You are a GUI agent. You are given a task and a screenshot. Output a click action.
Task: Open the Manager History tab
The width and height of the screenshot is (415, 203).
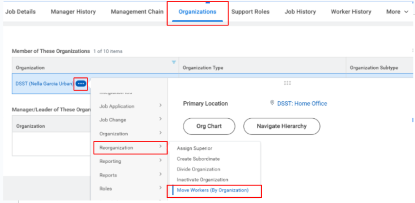pos(73,12)
